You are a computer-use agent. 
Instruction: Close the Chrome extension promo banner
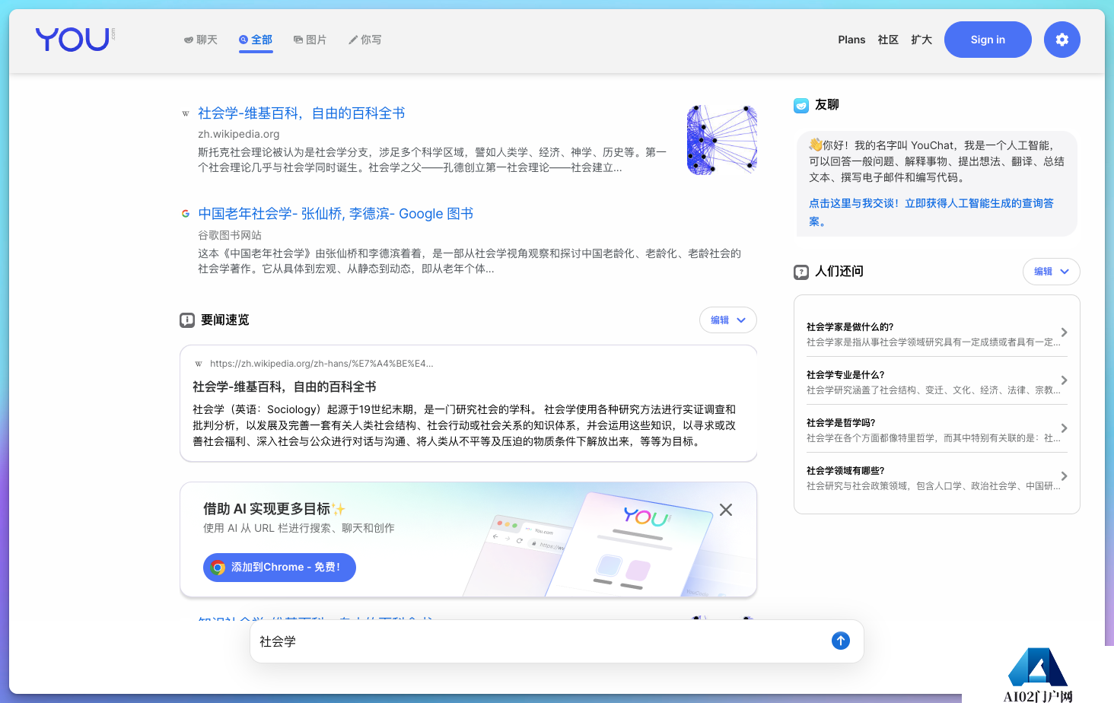coord(726,510)
